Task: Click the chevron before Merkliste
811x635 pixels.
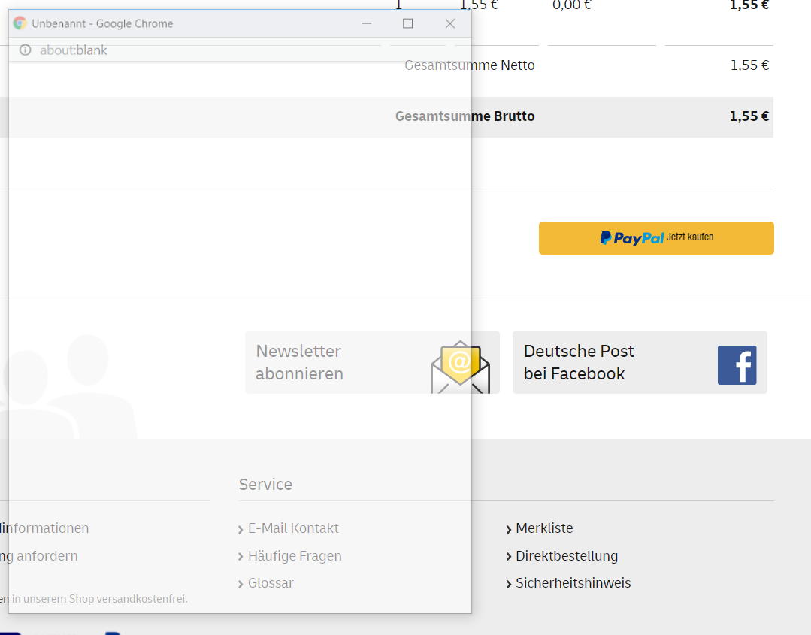Action: coord(508,530)
